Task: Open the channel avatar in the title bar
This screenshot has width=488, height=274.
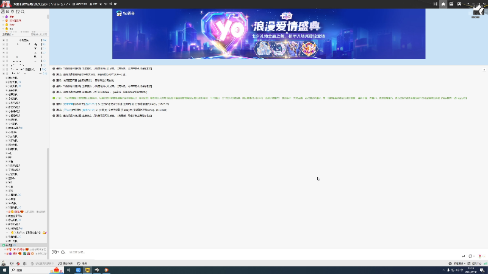Action: (x=5, y=4)
